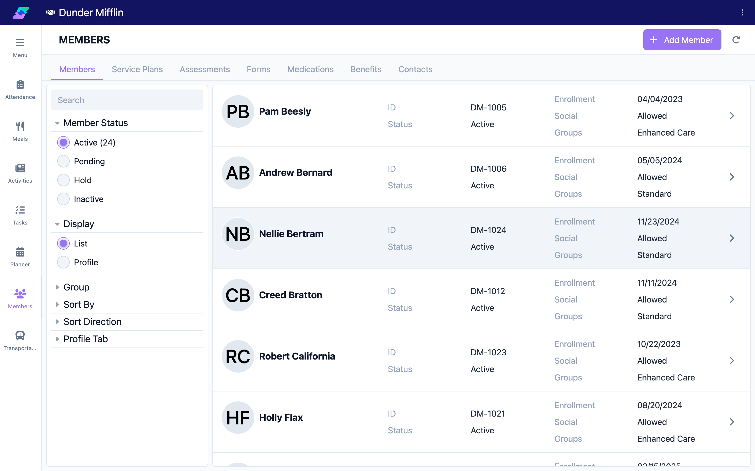Open the hamburger Menu icon

pyautogui.click(x=20, y=42)
